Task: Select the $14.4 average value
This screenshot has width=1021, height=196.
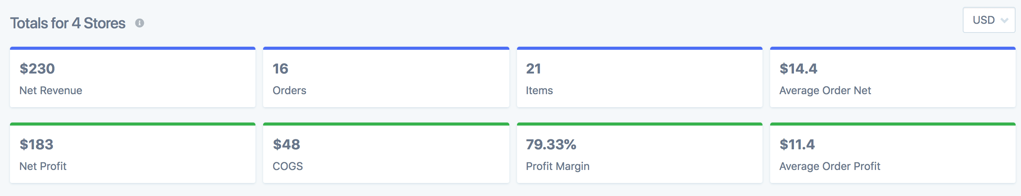Action: click(798, 69)
